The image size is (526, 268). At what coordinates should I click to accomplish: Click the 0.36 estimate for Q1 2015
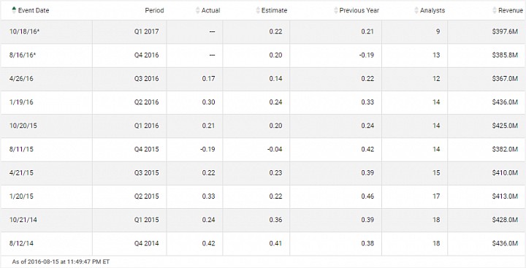pos(275,220)
